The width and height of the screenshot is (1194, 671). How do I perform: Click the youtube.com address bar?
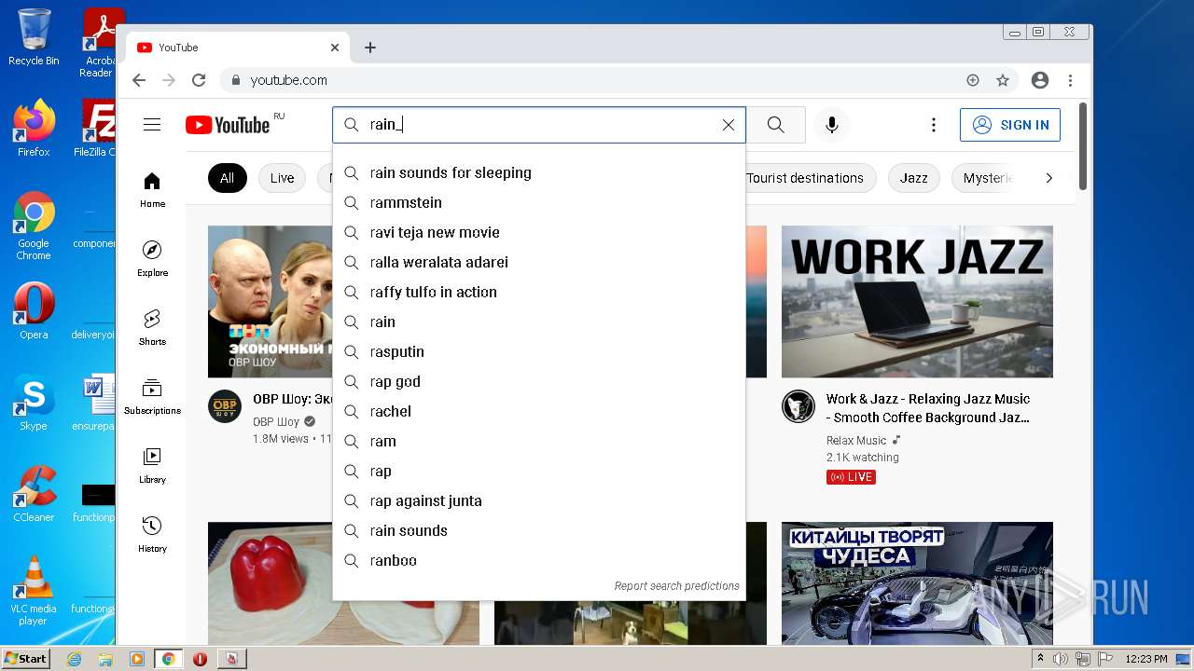click(x=597, y=80)
